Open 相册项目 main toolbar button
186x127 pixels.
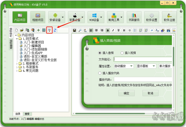tap(38, 17)
